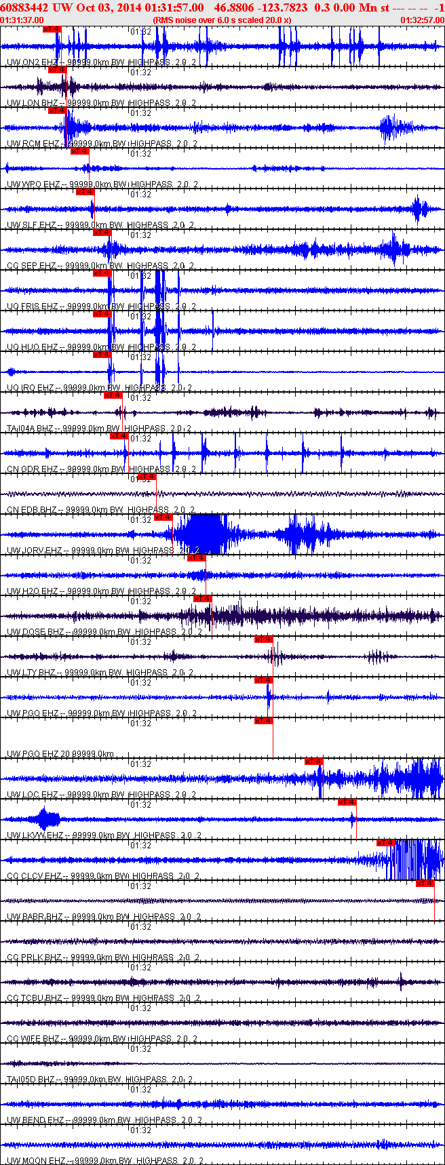Select the red pick flag on EDB trace
Image resolution: width=445 pixels, height=1165 pixels.
pos(147,477)
